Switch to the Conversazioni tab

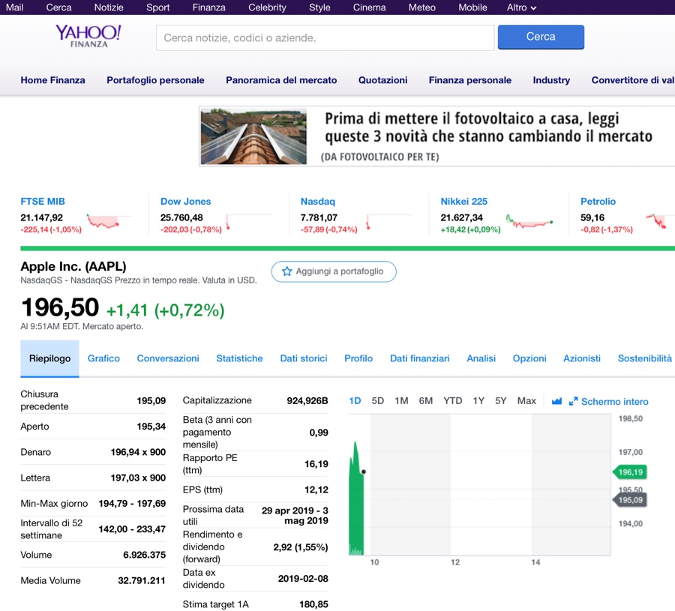168,358
